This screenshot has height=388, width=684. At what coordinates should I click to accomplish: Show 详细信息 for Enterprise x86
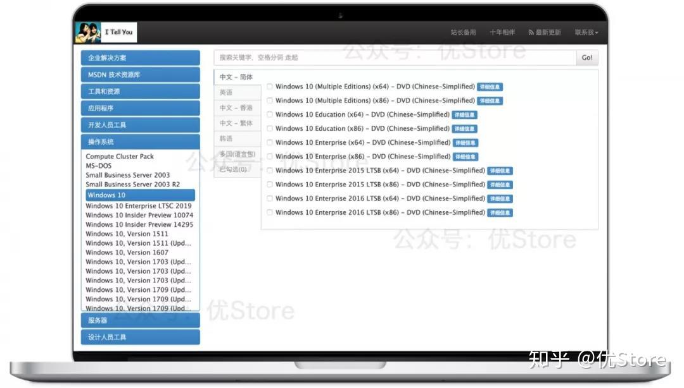[x=465, y=157]
